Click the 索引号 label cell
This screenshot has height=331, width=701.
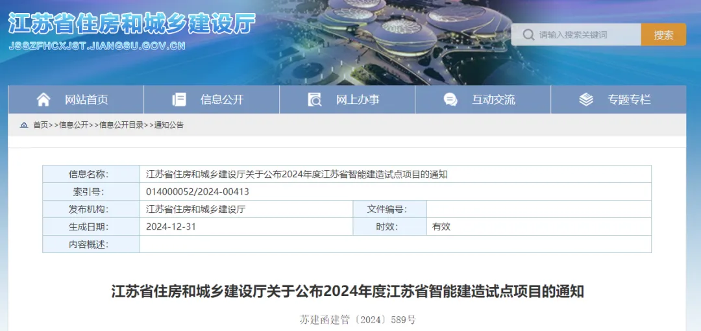[x=92, y=191]
